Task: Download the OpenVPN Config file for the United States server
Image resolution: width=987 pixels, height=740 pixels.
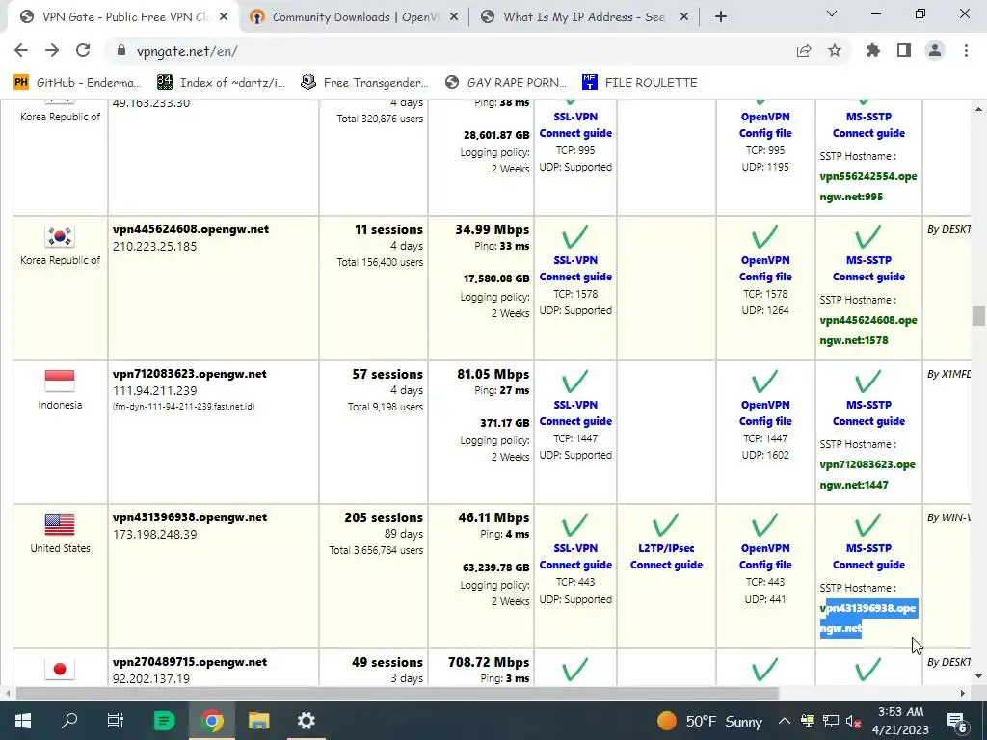Action: [x=764, y=556]
